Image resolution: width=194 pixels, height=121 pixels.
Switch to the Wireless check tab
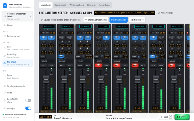pyautogui.click(x=77, y=5)
